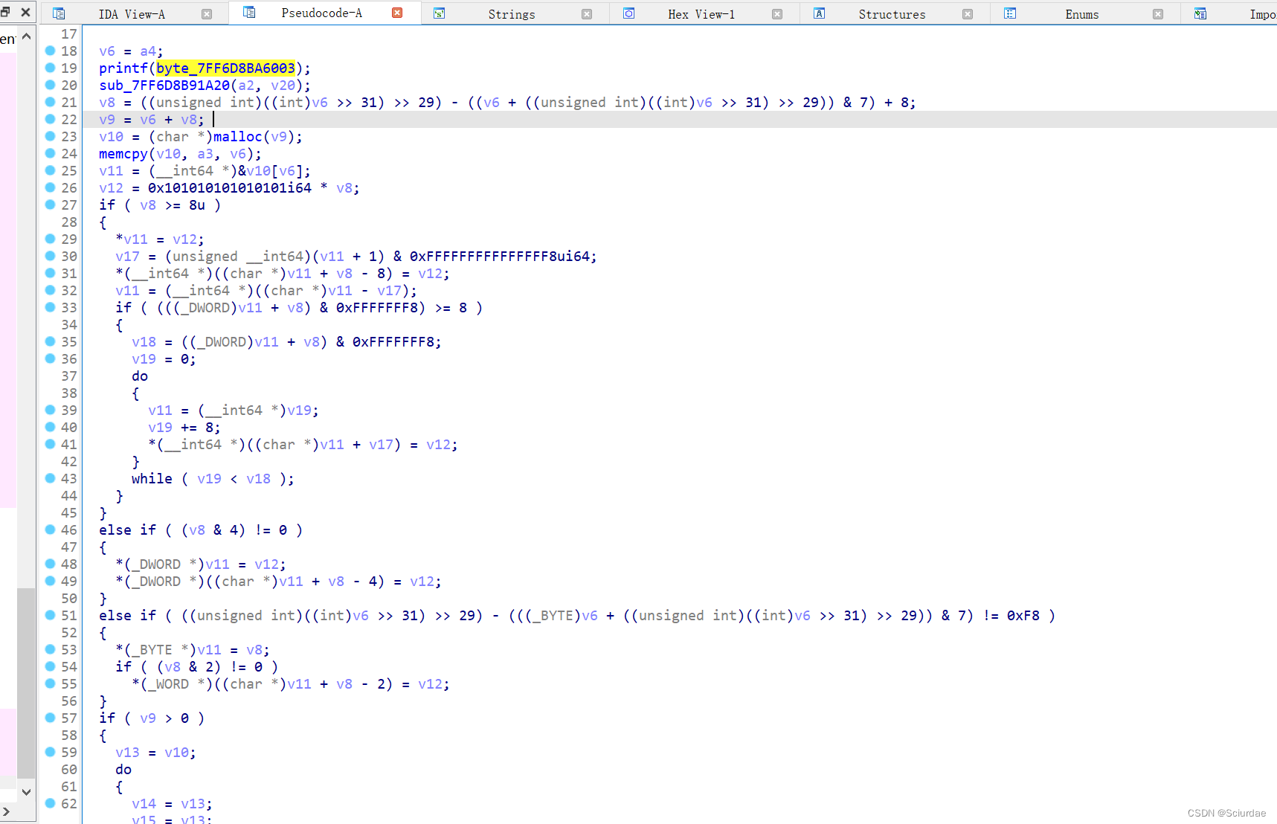
Task: Toggle breakpoint dot on line 43
Action: pos(50,478)
